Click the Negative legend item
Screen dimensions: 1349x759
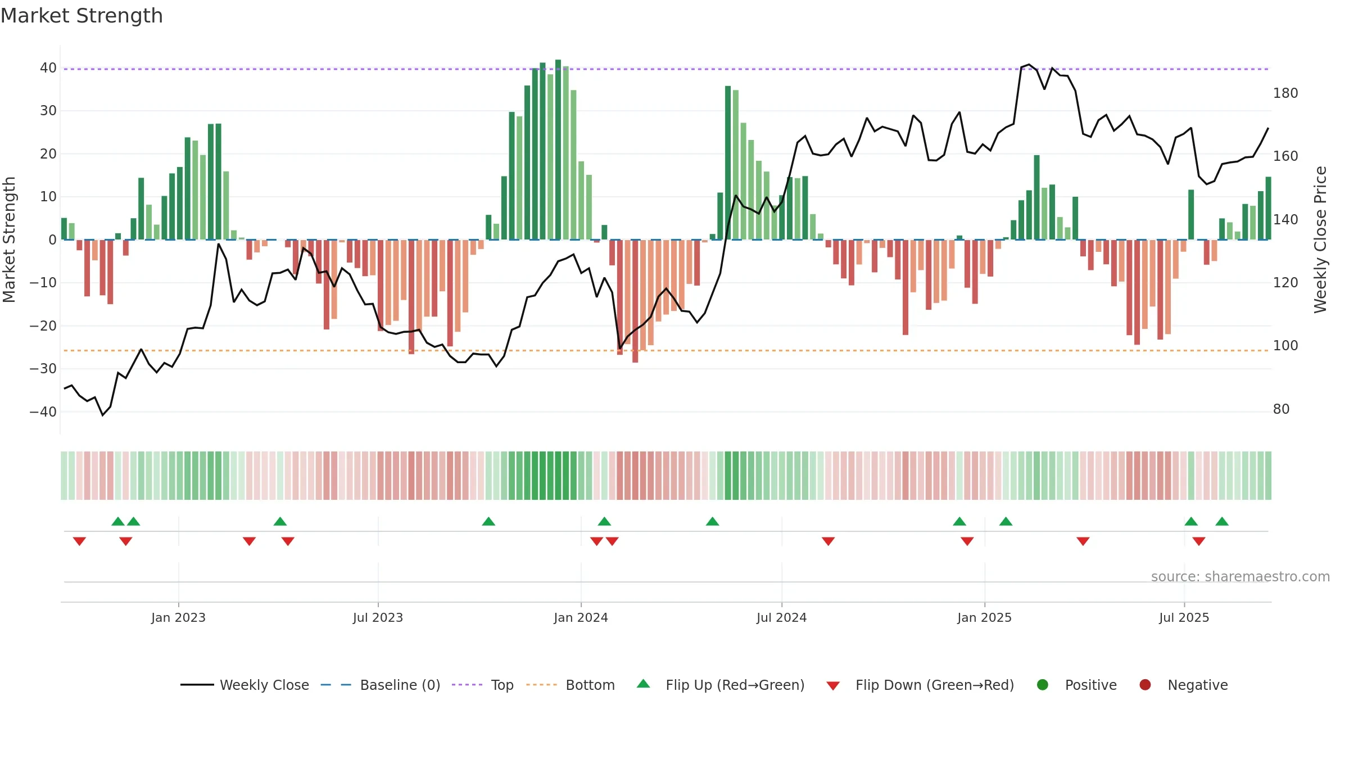1183,685
